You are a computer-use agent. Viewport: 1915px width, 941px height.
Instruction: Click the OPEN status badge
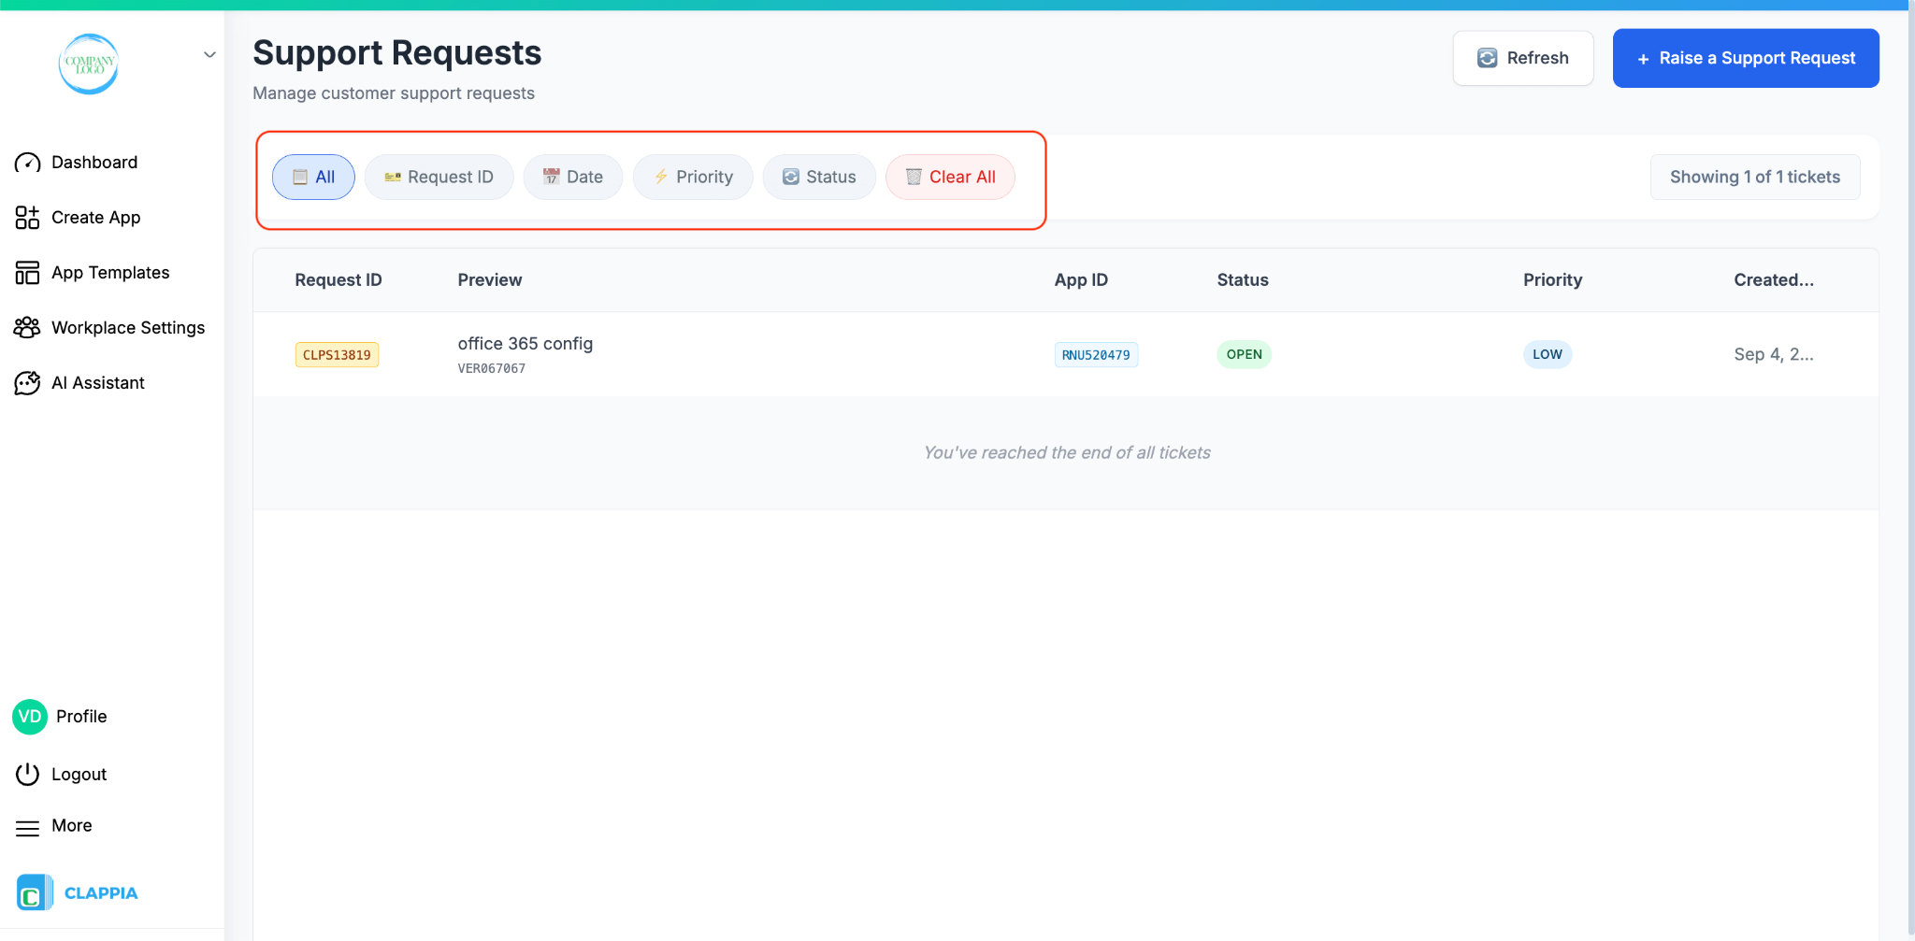click(x=1244, y=354)
